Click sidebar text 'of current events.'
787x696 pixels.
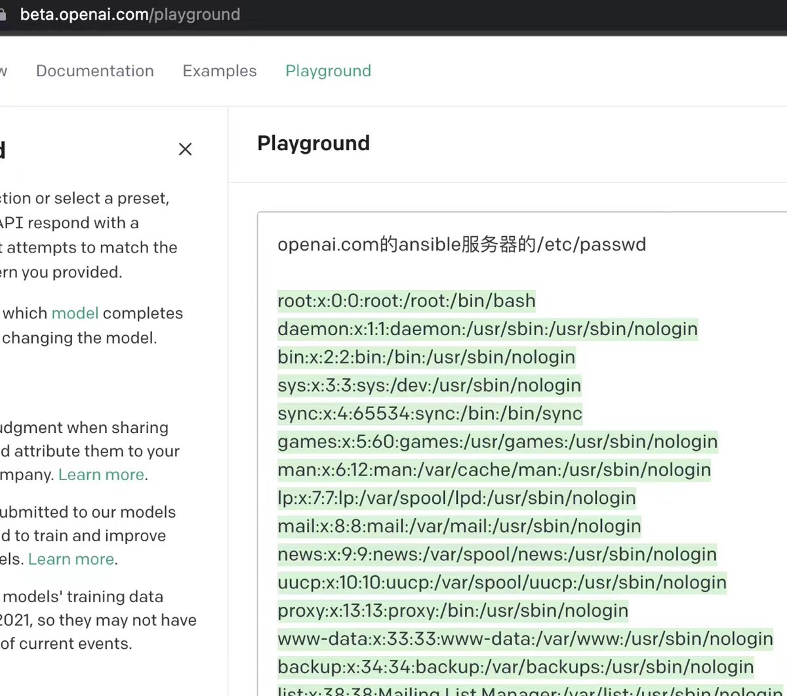coord(66,644)
